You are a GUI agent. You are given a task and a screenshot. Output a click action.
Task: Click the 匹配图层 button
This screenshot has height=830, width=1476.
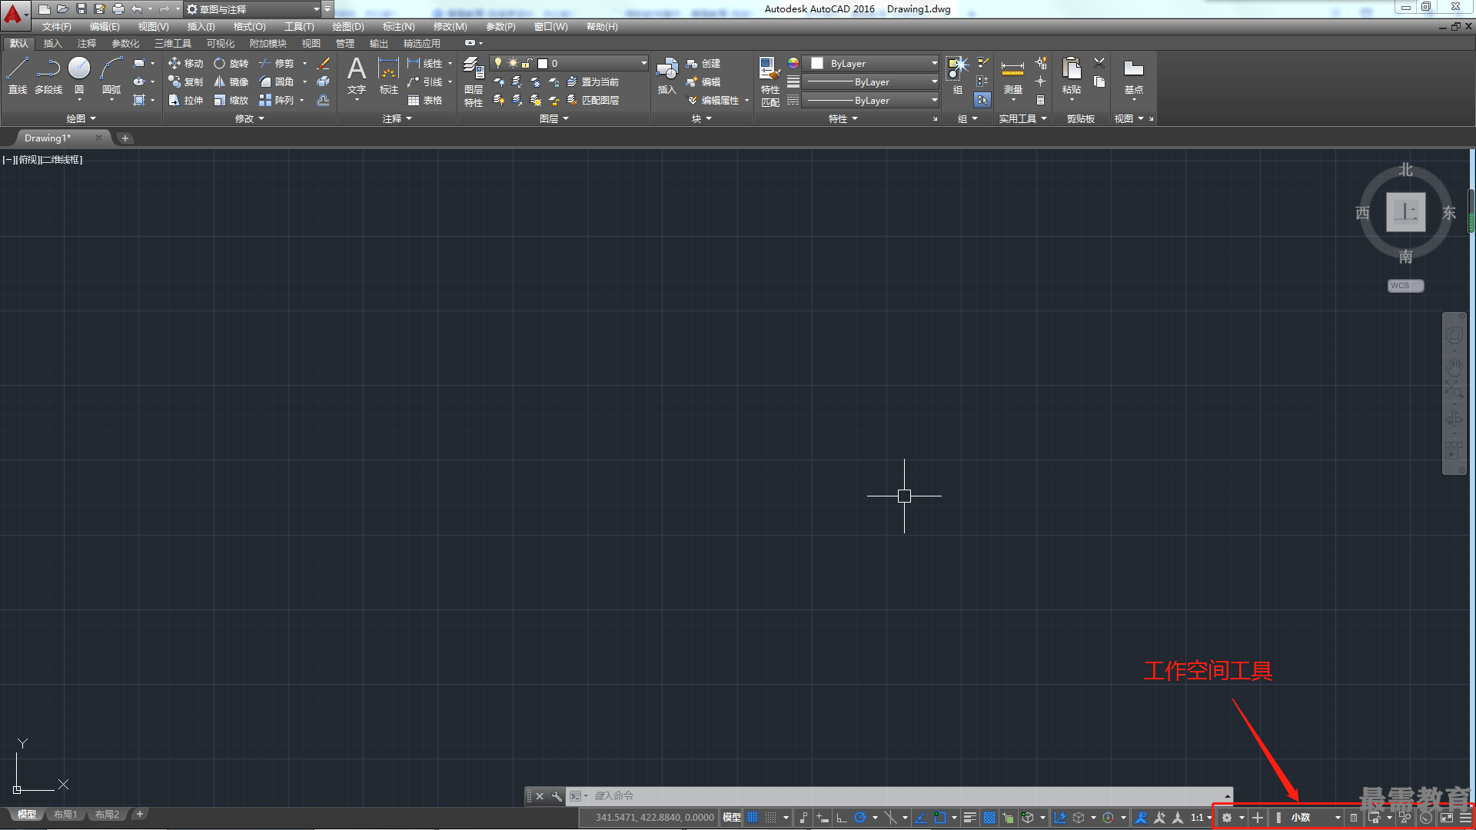click(593, 100)
